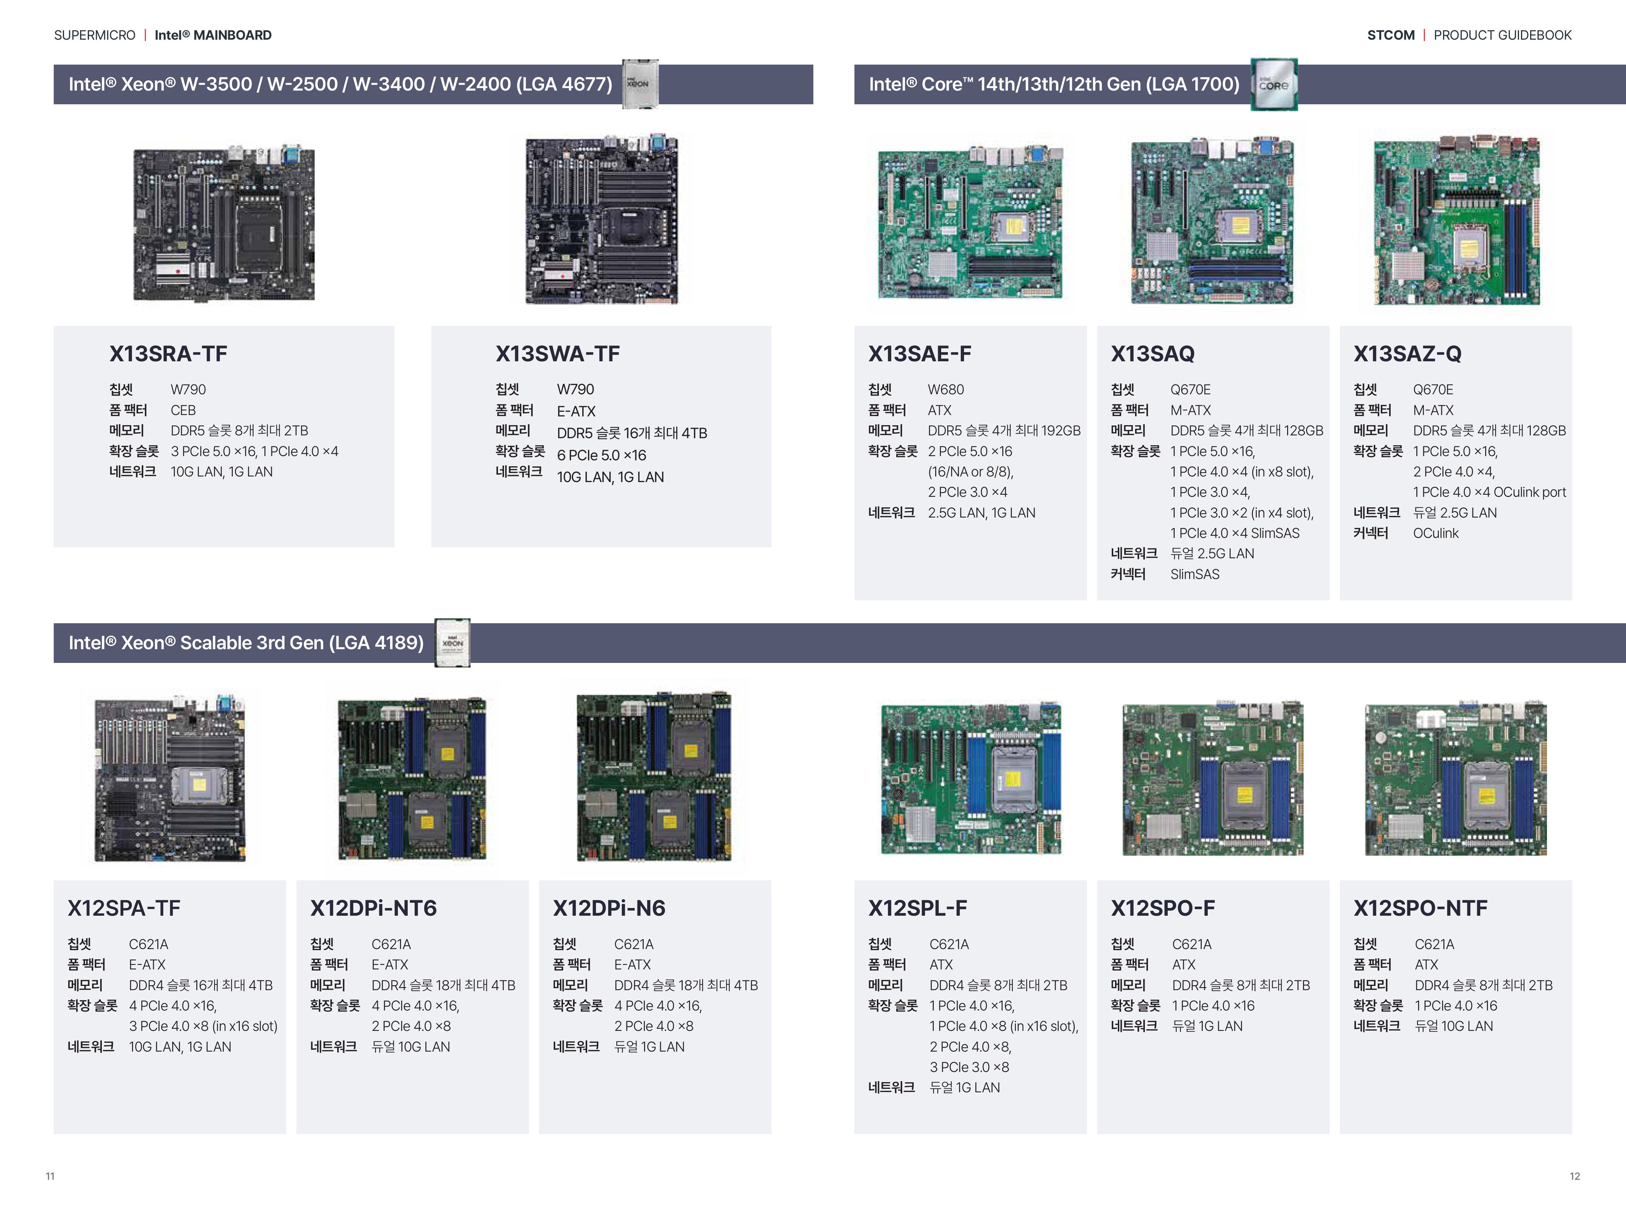Click the Intel MAINBOARD header text

tap(212, 35)
